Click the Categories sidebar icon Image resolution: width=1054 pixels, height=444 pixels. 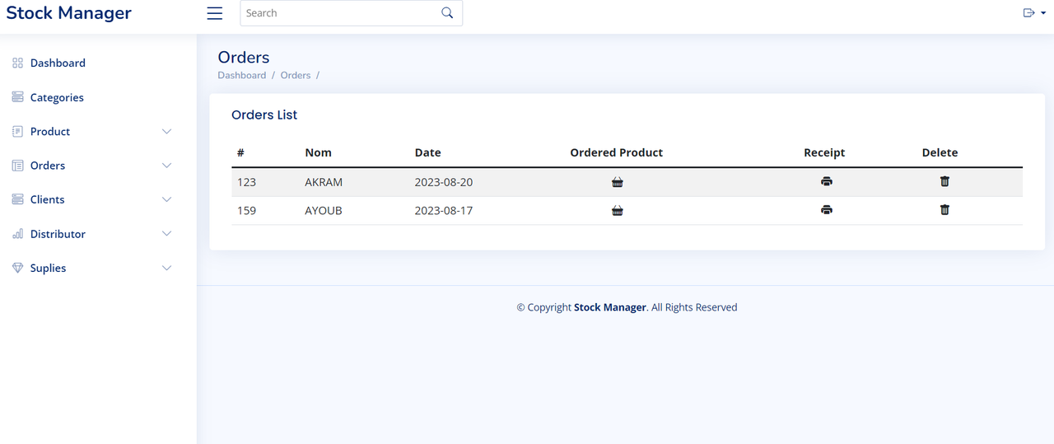[x=17, y=97]
